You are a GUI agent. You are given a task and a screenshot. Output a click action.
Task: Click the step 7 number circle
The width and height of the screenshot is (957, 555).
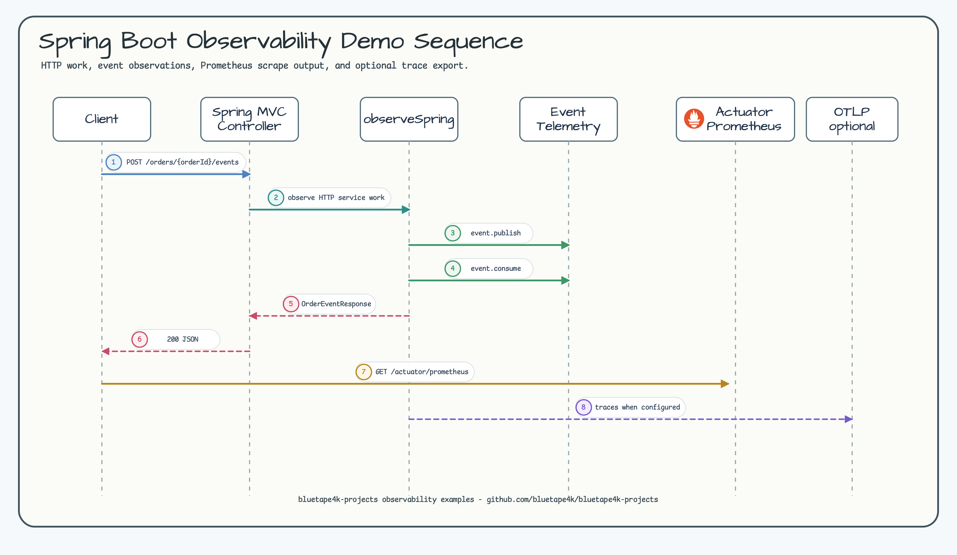tap(364, 372)
